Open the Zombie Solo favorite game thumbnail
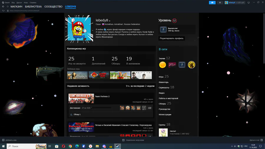 coord(99,75)
